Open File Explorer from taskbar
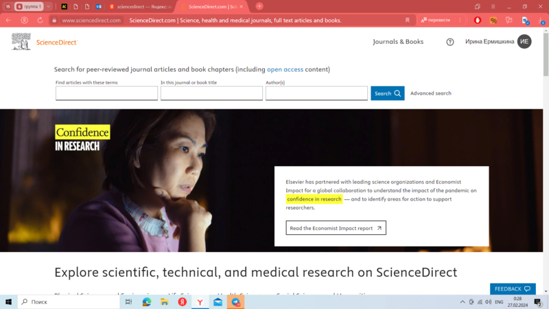Screen dimensions: 549x309 [165, 301]
